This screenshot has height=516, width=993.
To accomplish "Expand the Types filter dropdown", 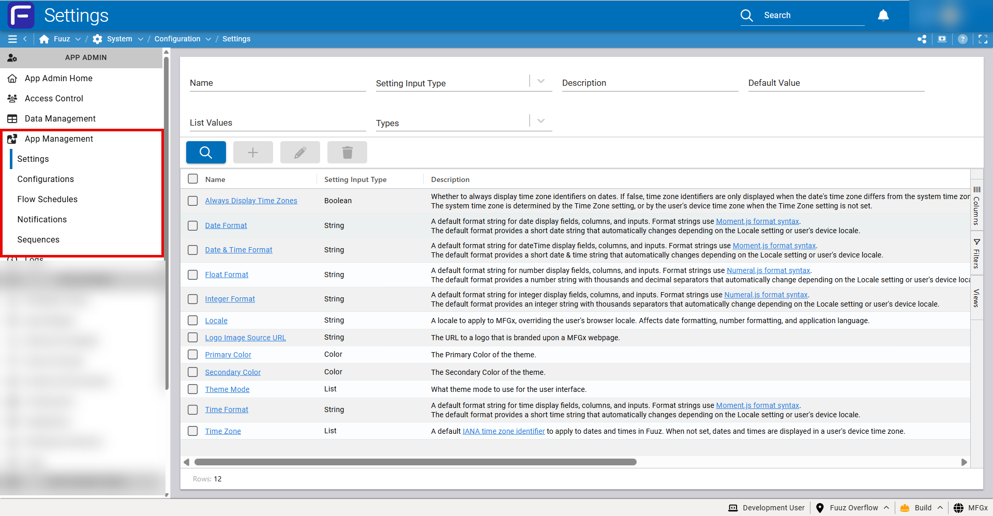I will coord(541,121).
